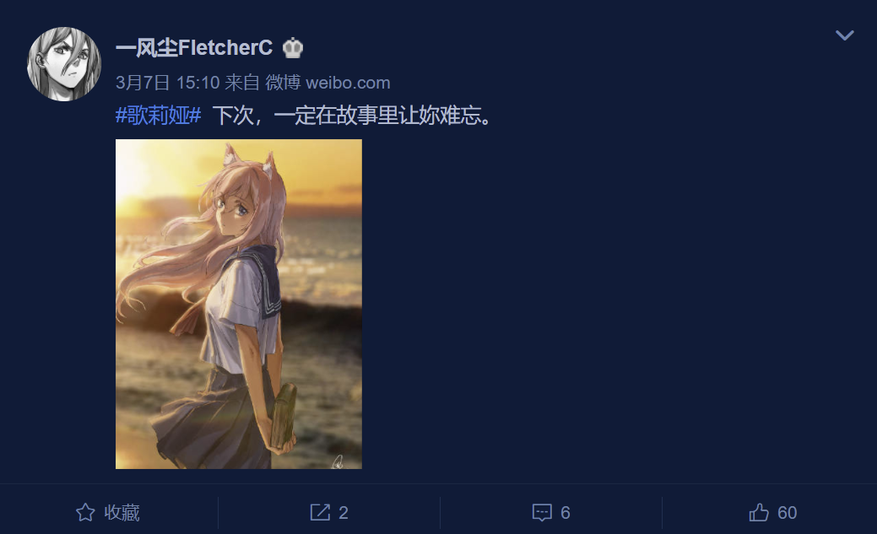Toggle like via the 60 count
Screen dimensions: 877x534
[787, 512]
